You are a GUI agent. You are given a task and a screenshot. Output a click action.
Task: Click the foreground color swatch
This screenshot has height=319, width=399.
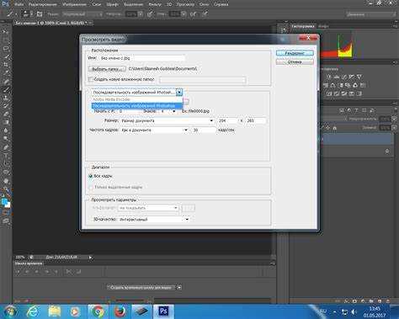pos(4,201)
